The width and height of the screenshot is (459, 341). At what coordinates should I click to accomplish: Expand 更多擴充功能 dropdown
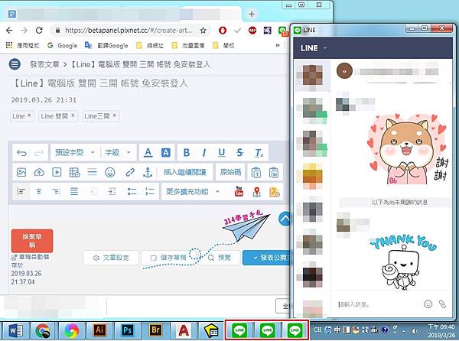point(193,192)
